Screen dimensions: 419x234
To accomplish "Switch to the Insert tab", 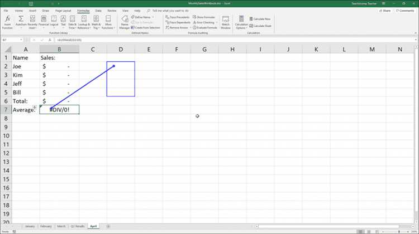I will tap(32, 11).
